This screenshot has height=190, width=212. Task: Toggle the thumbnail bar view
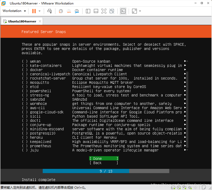pyautogui.click(x=96, y=11)
